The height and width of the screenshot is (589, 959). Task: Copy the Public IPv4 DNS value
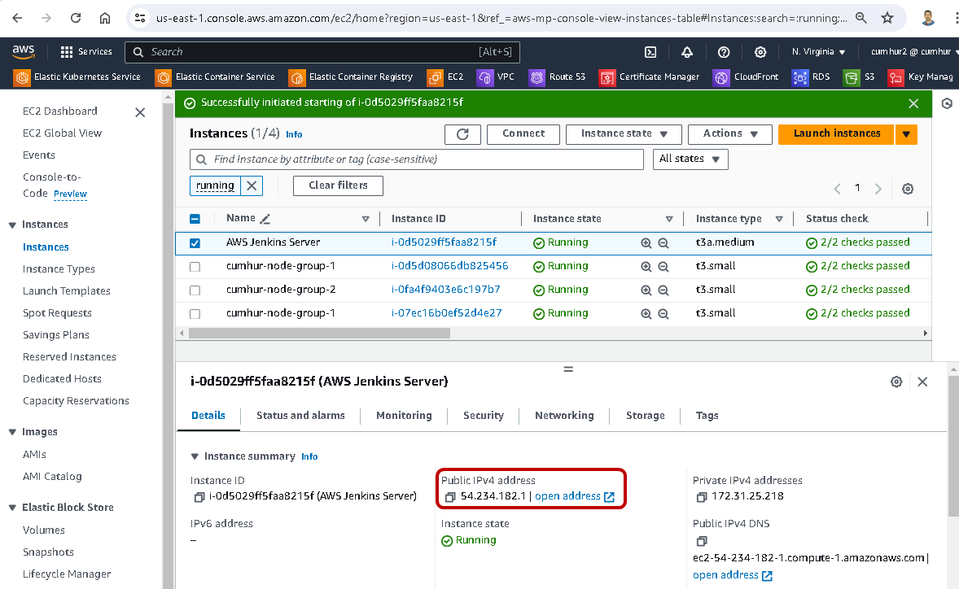(702, 541)
